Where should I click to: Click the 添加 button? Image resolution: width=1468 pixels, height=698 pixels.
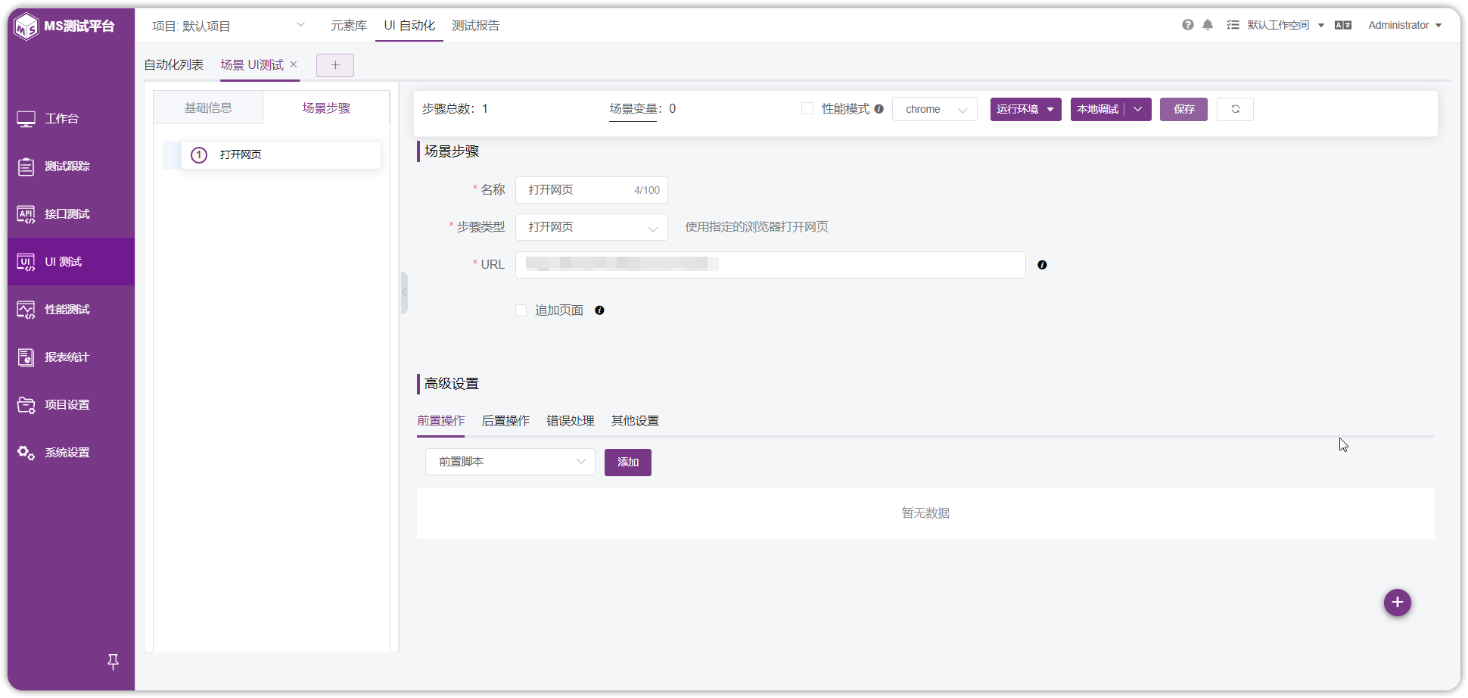click(628, 462)
